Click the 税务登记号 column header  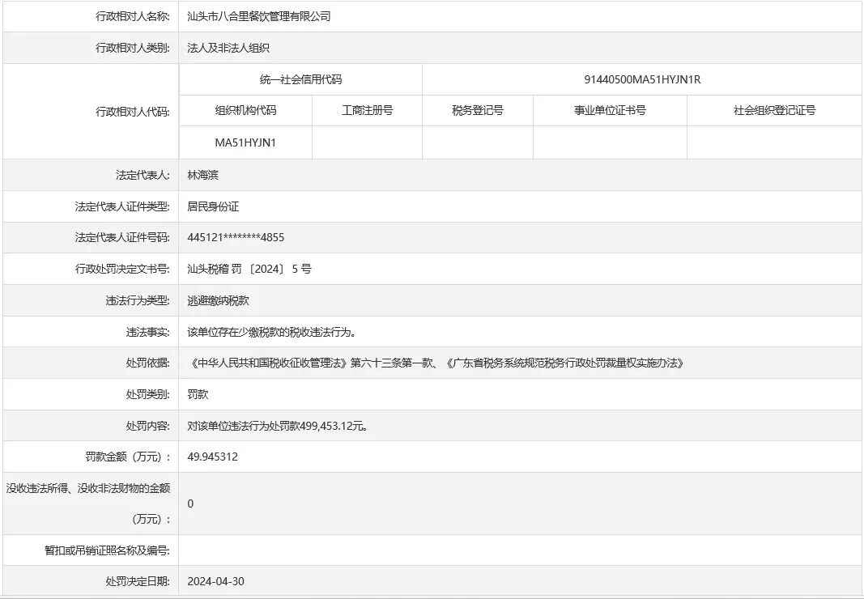point(478,111)
